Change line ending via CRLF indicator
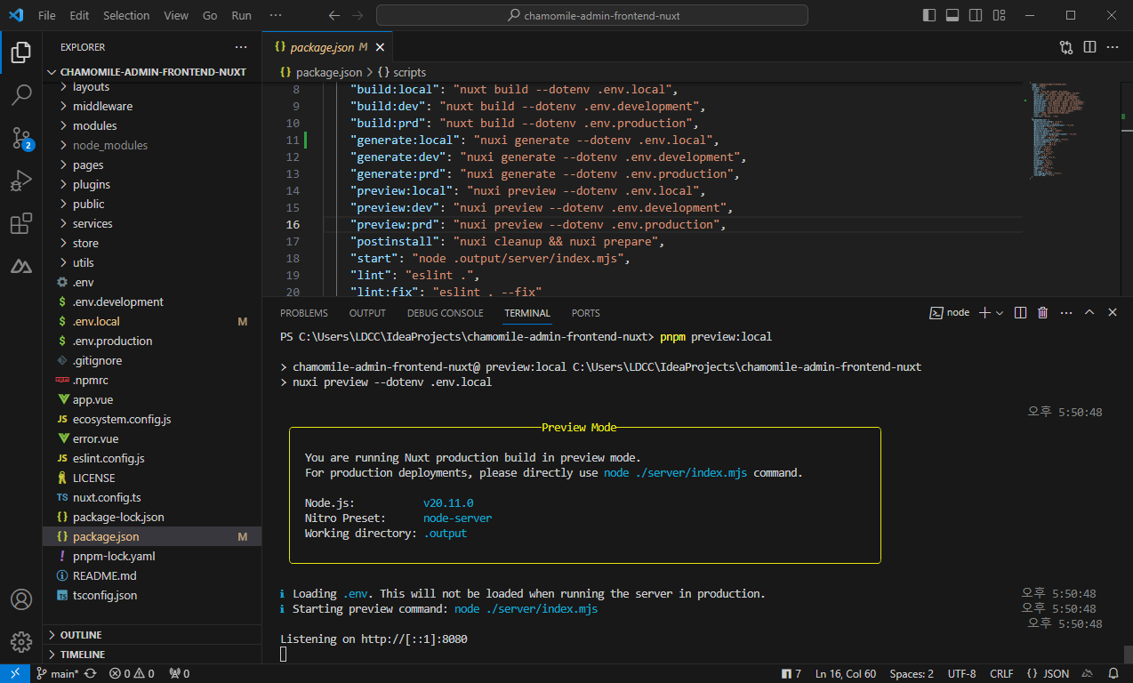This screenshot has height=683, width=1133. pos(1001,673)
